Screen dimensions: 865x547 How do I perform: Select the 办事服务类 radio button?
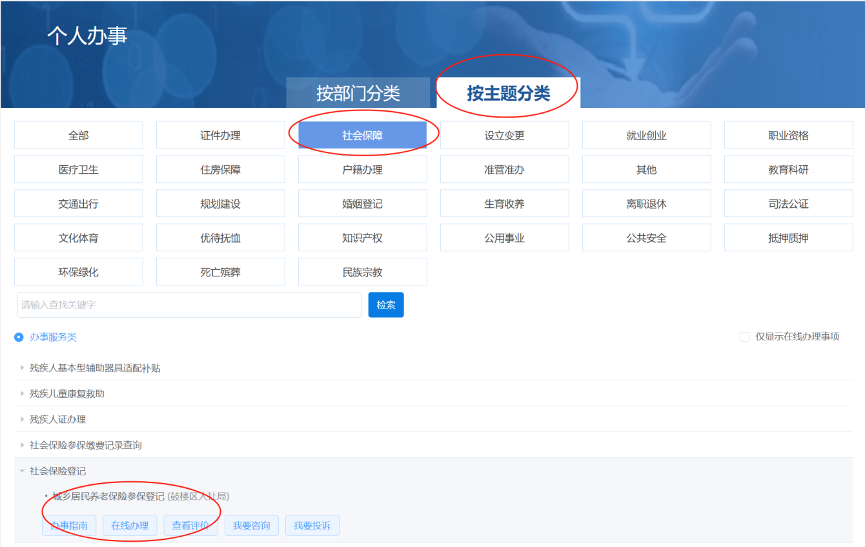pos(19,336)
